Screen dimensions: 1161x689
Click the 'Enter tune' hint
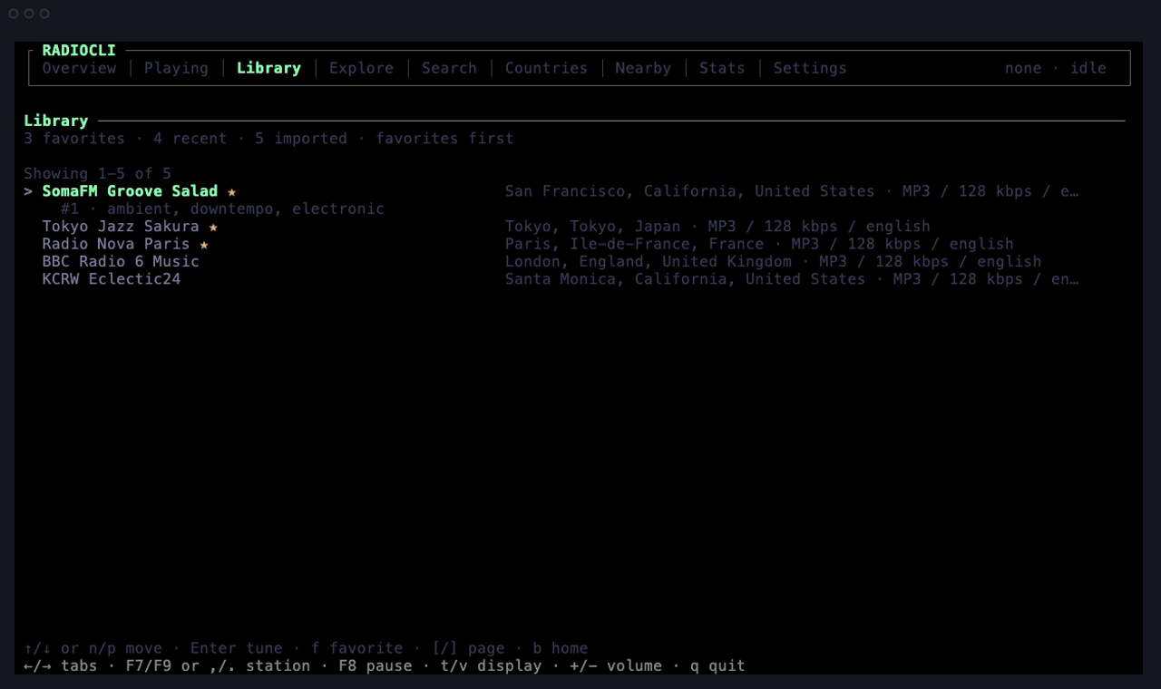tap(237, 648)
